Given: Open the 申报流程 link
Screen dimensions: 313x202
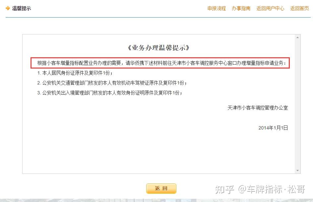Looking at the screenshot, I should coord(217,8).
